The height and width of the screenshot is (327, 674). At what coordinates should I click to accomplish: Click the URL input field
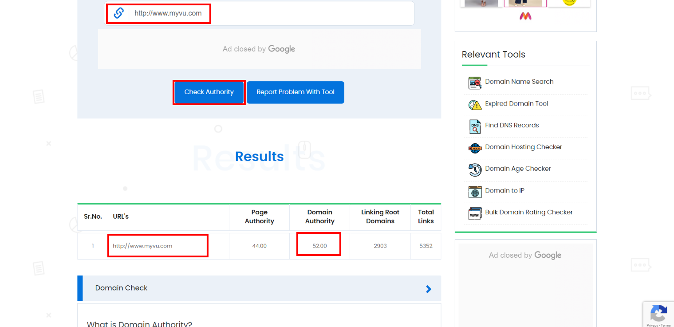[271, 13]
